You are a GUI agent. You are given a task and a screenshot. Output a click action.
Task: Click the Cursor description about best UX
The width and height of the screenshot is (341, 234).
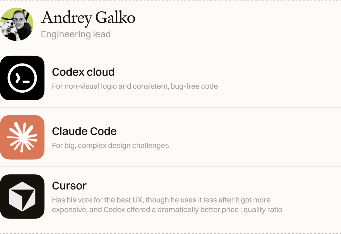(161, 200)
